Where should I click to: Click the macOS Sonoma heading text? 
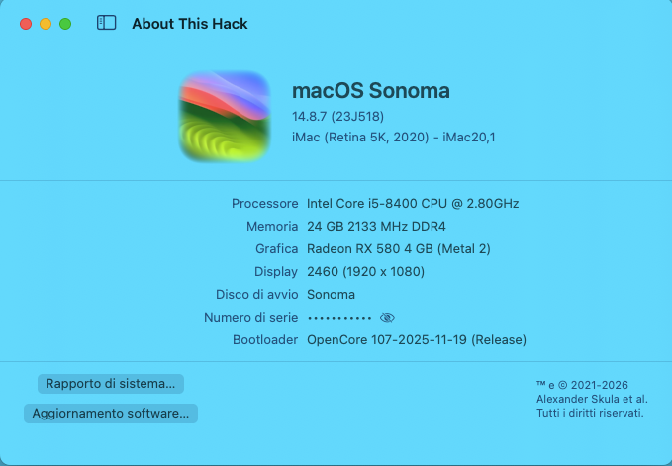point(370,91)
